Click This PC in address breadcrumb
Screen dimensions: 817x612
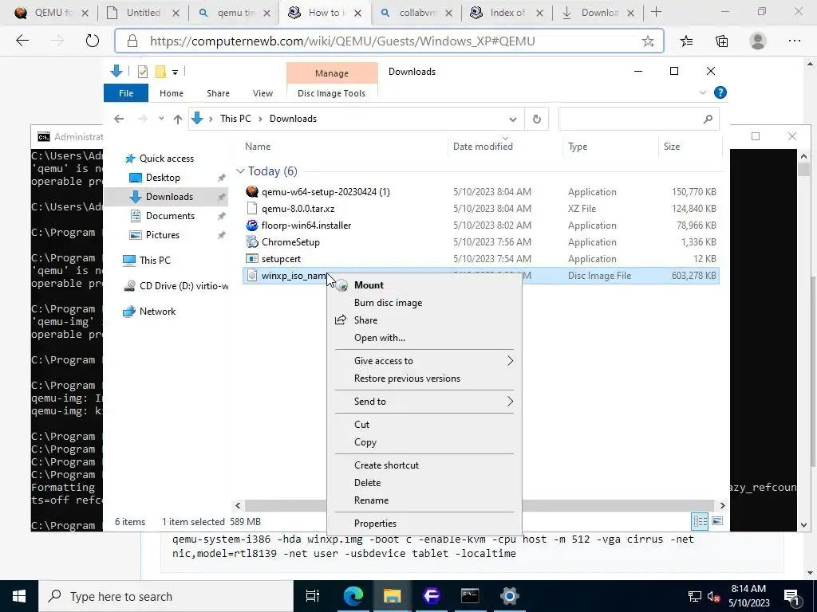235,119
